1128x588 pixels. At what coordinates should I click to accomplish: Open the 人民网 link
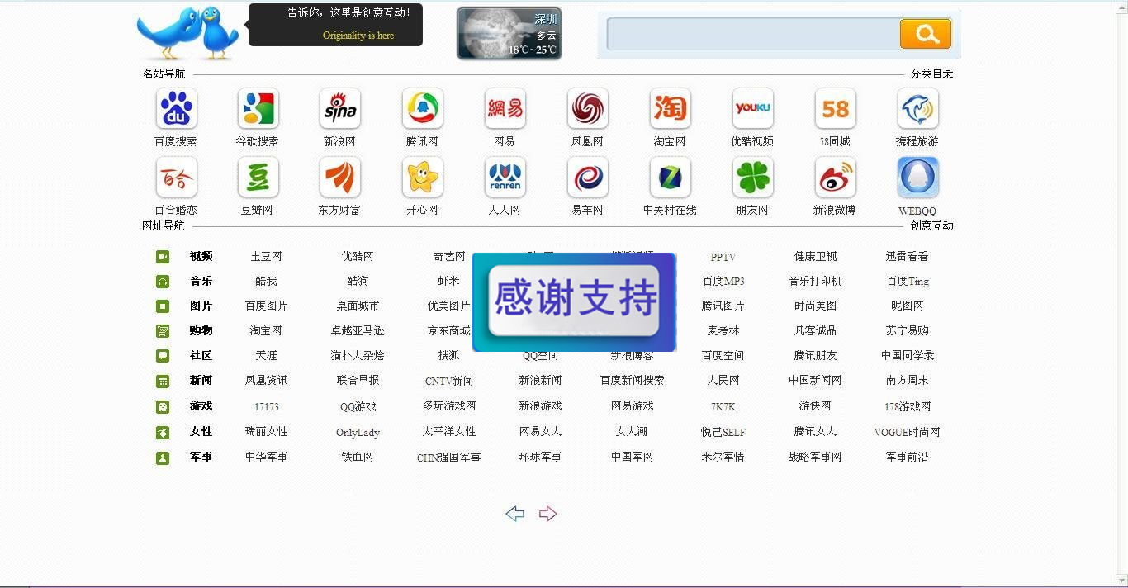pyautogui.click(x=723, y=381)
